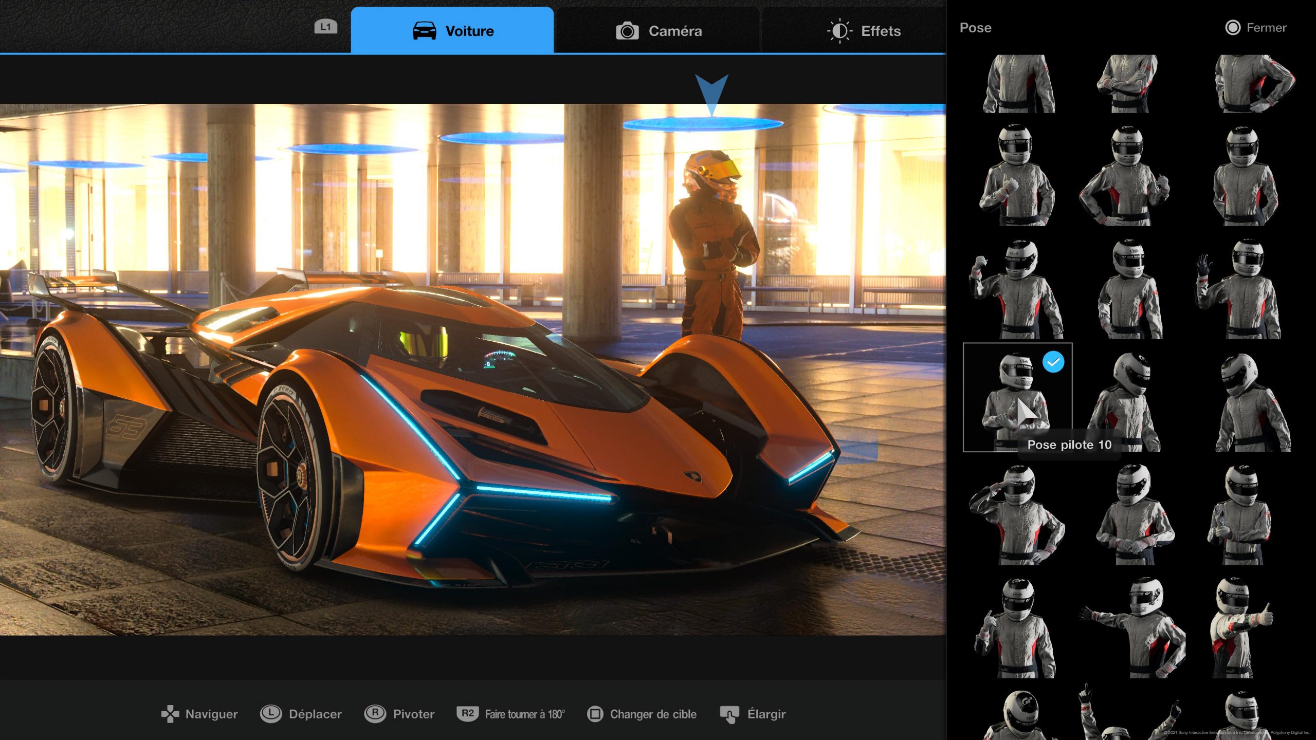This screenshot has height=740, width=1316.
Task: Click the Changer de cible label
Action: point(653,714)
